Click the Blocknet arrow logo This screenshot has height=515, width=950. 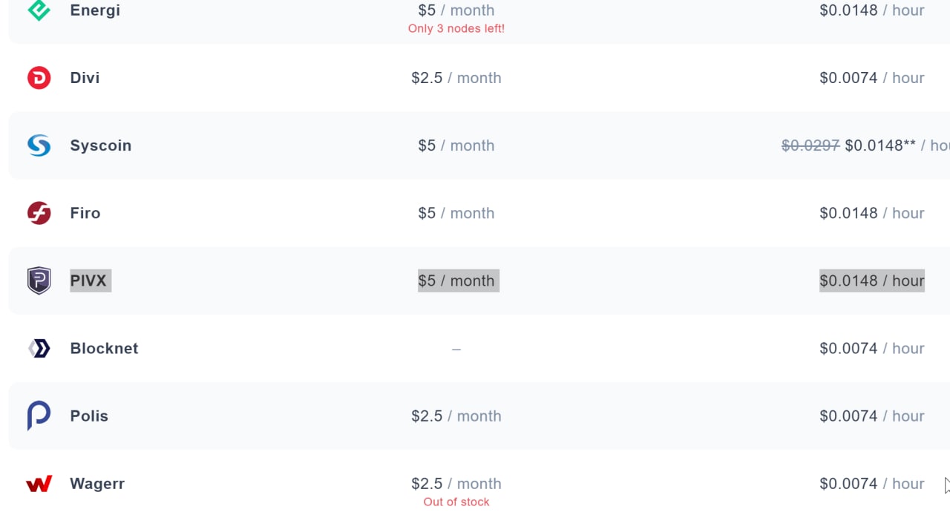tap(39, 348)
